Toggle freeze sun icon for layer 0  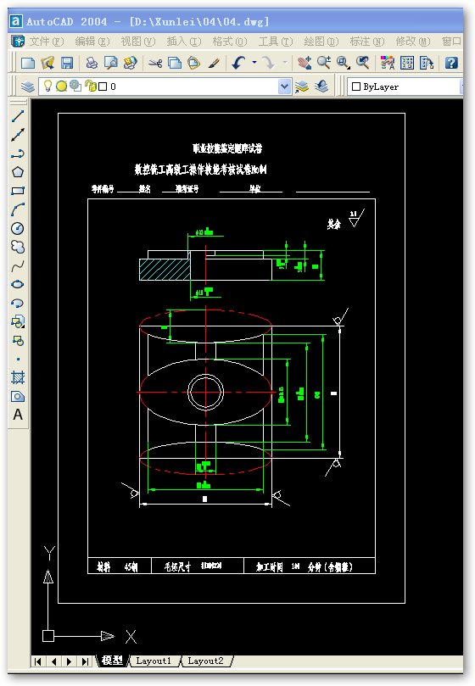click(61, 86)
